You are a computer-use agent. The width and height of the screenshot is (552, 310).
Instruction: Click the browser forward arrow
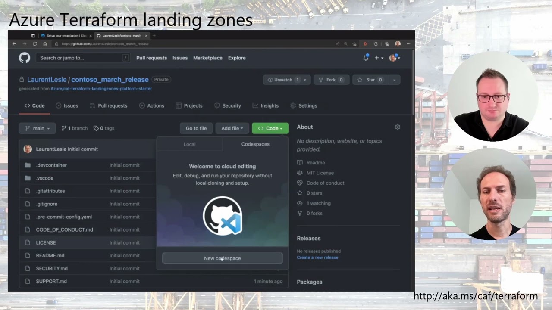(x=25, y=44)
